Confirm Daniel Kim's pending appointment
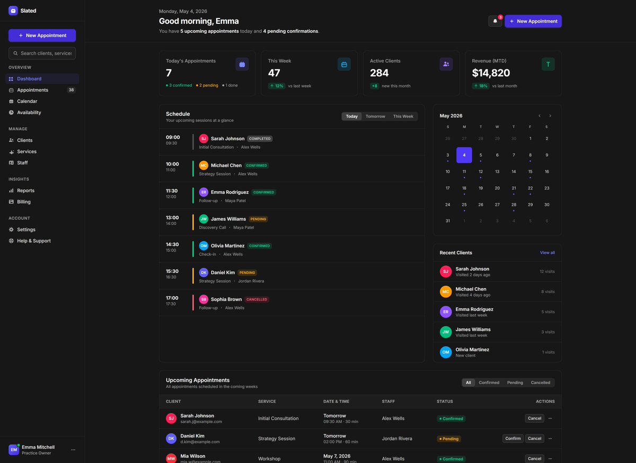Screen dimensions: 636x463 pos(513,438)
